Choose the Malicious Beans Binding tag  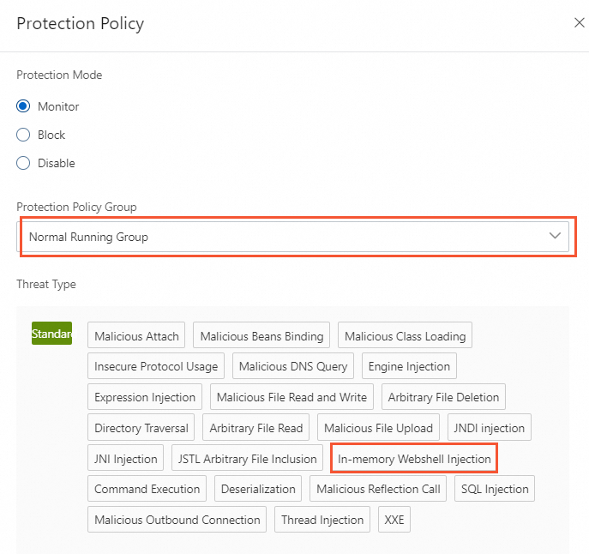point(261,337)
